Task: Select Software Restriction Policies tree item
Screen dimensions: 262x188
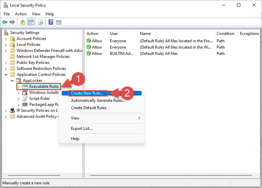Action: 41,69
